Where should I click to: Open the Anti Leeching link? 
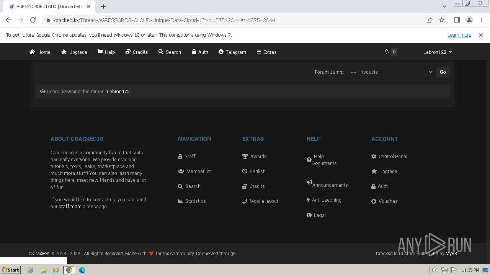tap(324, 200)
